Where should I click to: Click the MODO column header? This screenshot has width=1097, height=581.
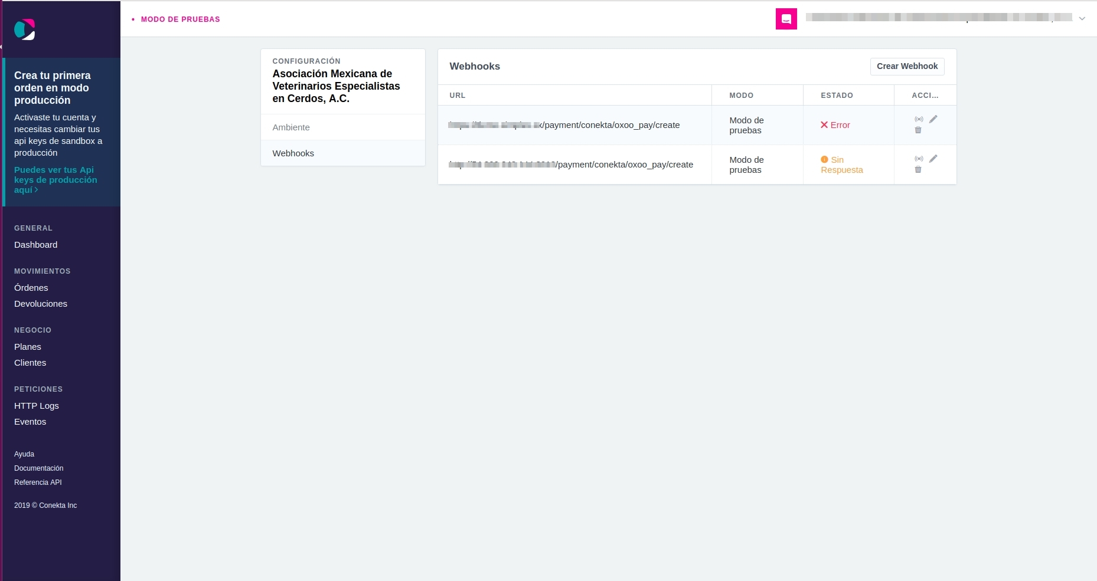tap(742, 96)
